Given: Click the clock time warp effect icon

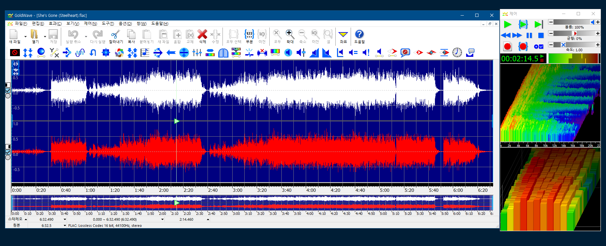Looking at the screenshot, I should [x=457, y=53].
